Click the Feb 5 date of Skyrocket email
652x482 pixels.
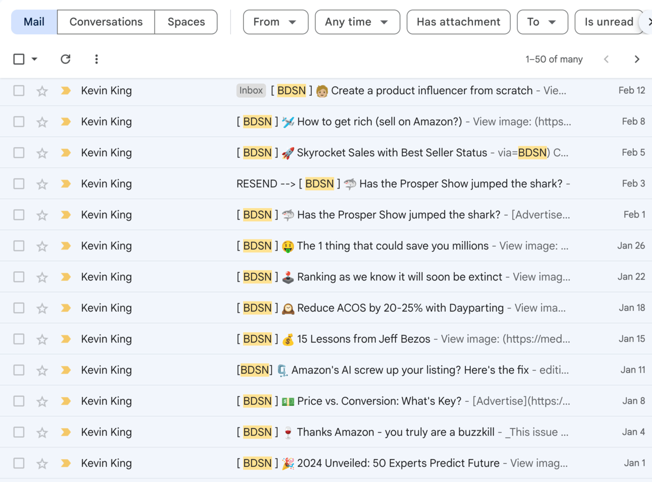pos(633,153)
